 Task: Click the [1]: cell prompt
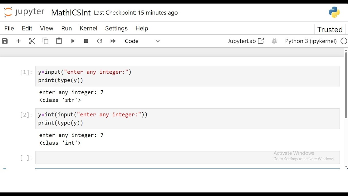point(26,72)
